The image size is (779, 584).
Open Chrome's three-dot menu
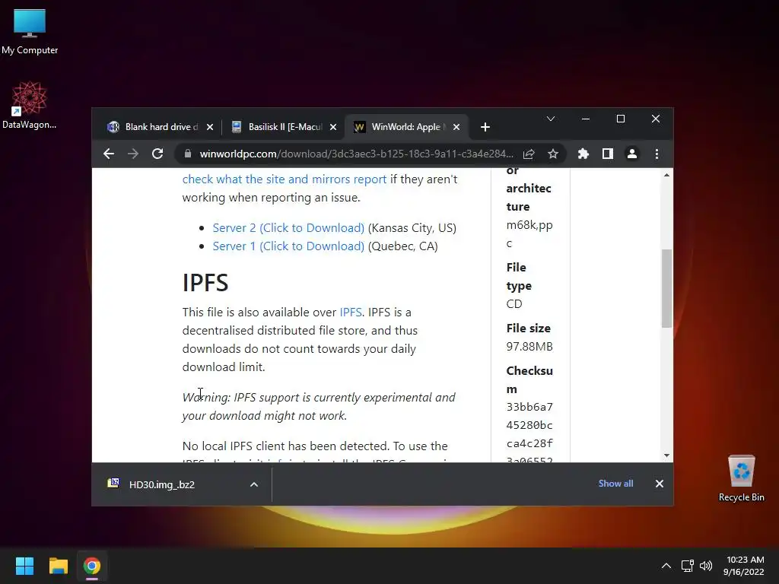pos(657,154)
